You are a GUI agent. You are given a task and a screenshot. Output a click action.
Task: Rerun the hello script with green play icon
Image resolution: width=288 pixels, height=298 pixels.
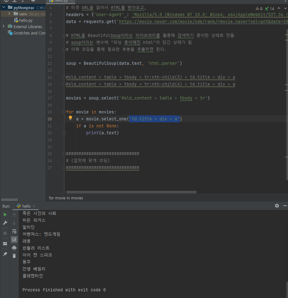(5, 215)
